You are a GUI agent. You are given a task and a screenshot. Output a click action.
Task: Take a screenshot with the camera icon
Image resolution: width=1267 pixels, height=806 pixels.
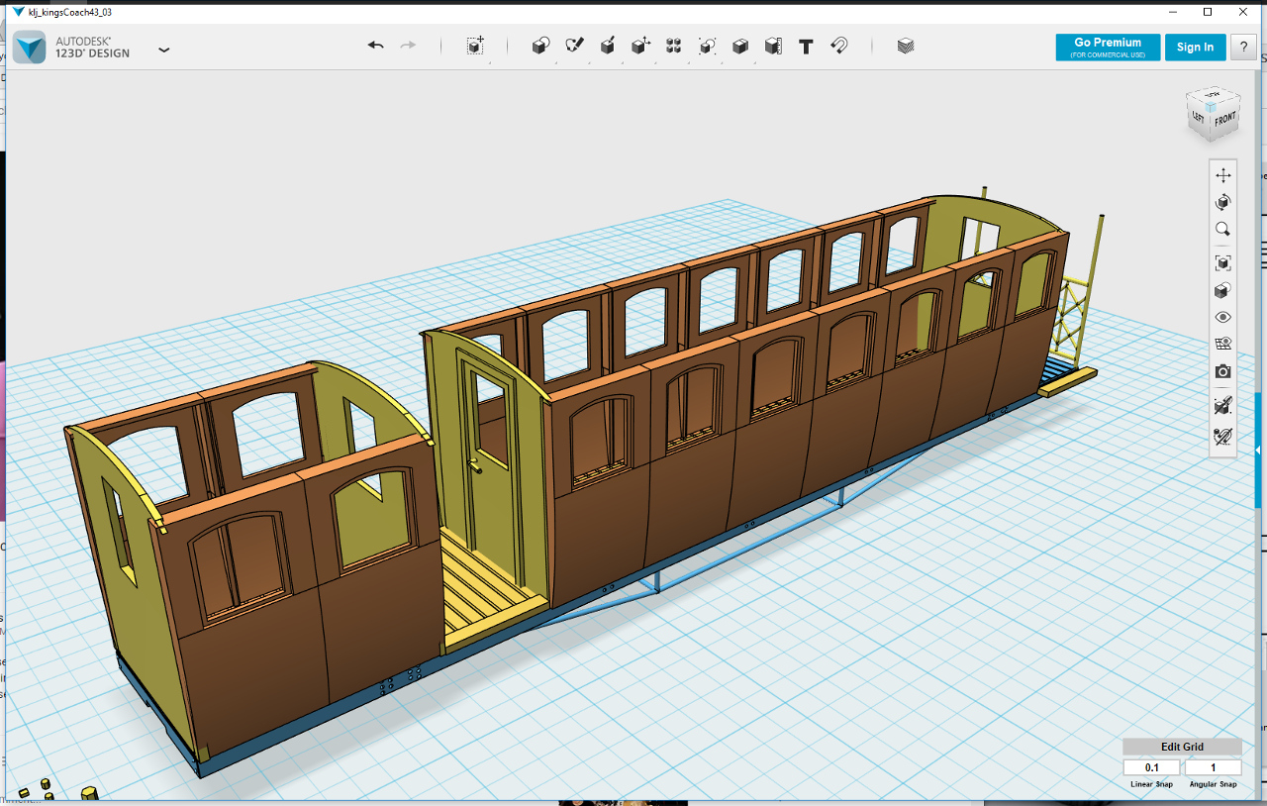pyautogui.click(x=1223, y=371)
